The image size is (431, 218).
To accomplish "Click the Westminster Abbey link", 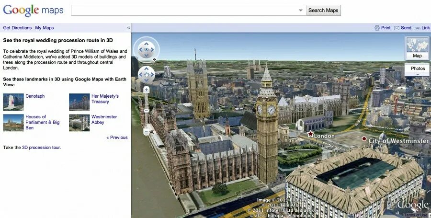I will 104,120.
